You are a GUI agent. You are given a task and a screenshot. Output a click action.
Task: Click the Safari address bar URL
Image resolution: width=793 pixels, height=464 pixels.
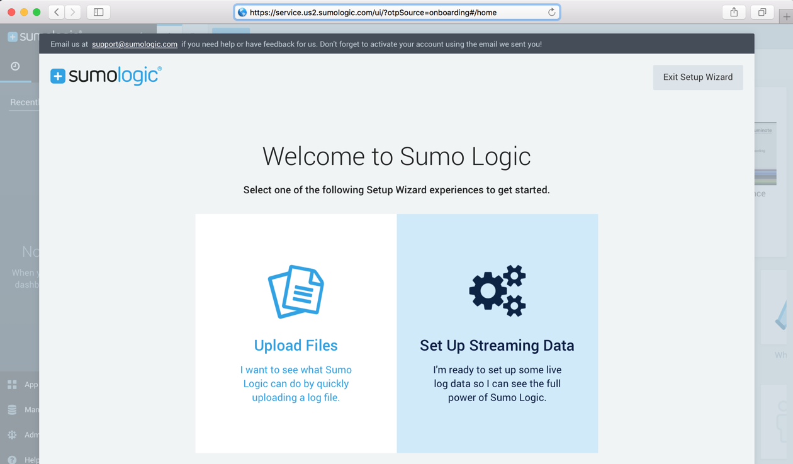(373, 12)
